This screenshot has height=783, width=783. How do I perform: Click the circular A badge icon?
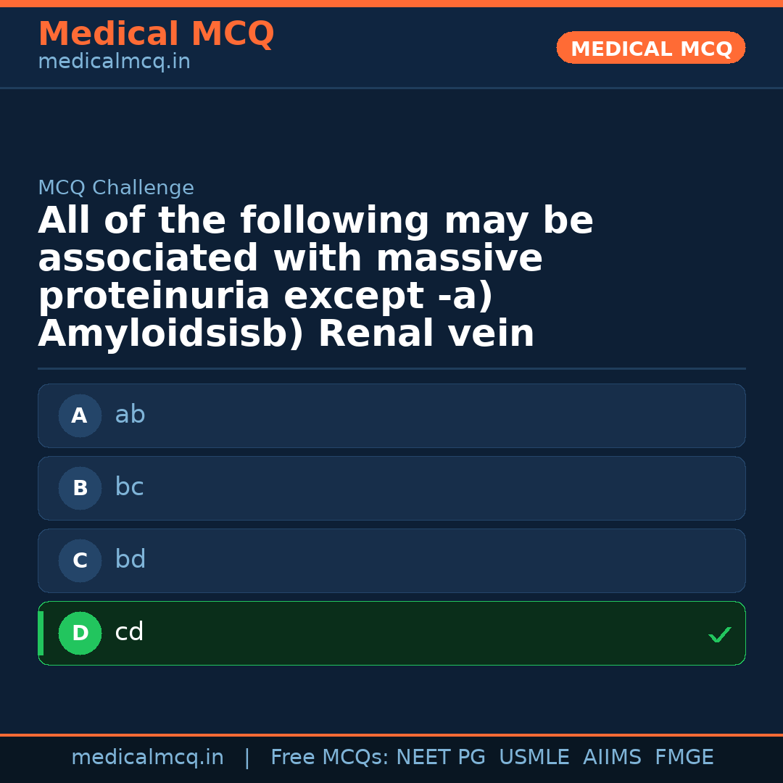pos(80,415)
